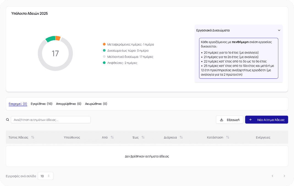
Task: Open the Εγκρίθηκε (10) tab
Action: tap(42, 104)
